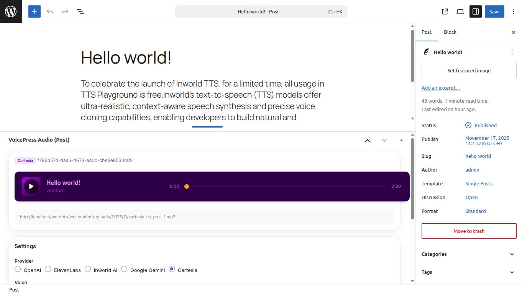
Task: Select the Cartesia provider radio button
Action: click(x=172, y=269)
